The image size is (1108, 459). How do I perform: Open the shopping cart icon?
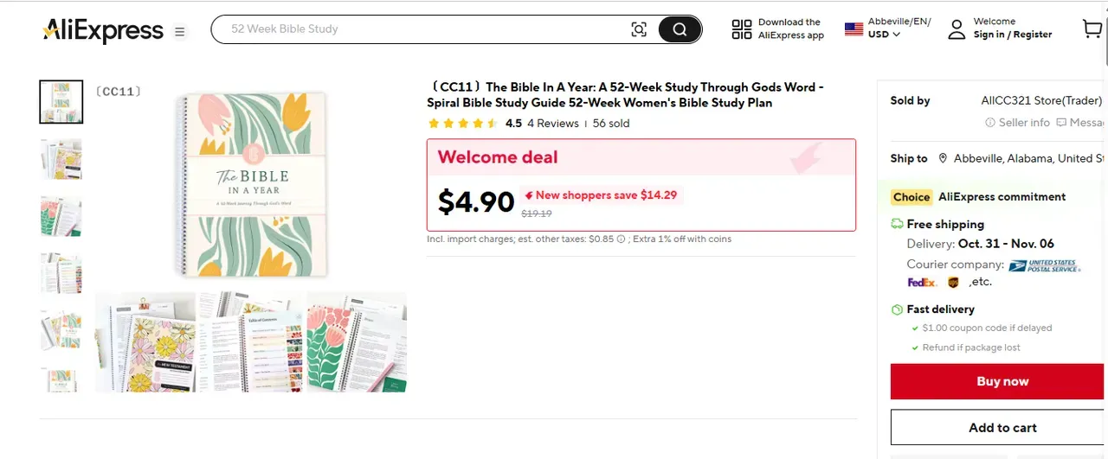[x=1092, y=29]
